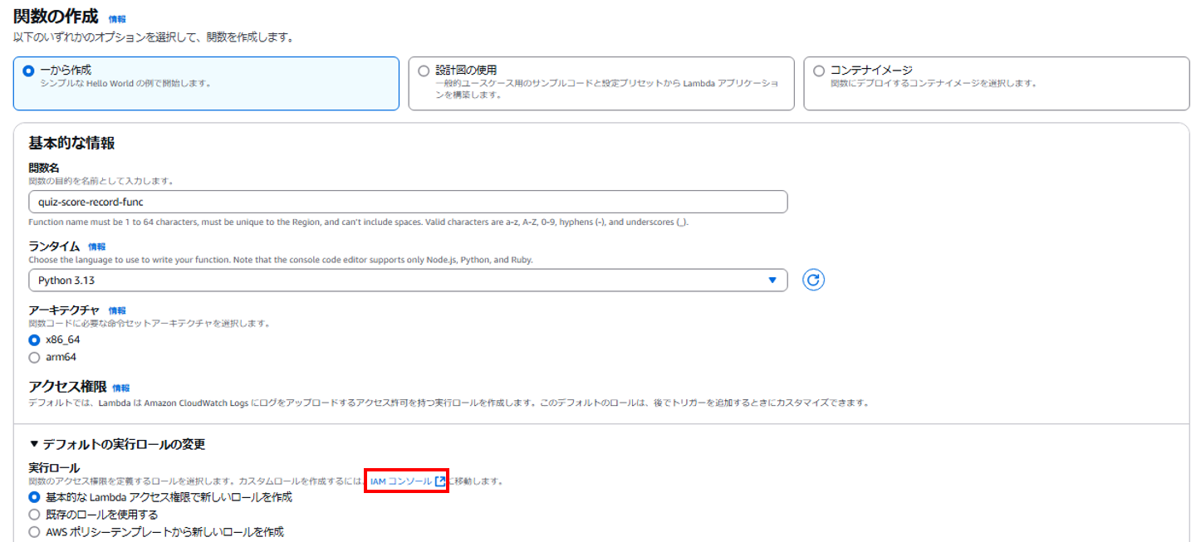The image size is (1201, 542).
Task: Open the Python 3.13 runtime dropdown
Action: [x=408, y=281]
